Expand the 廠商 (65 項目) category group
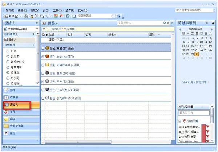Image resolution: width=218 pixels, height=152 pixels. pos(43,56)
